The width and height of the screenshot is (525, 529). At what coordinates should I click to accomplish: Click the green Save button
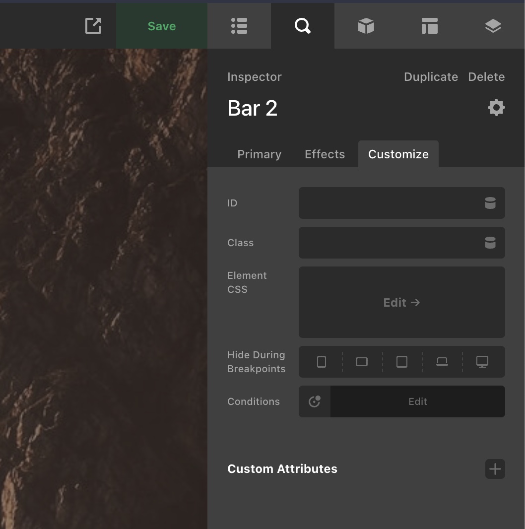(x=162, y=26)
